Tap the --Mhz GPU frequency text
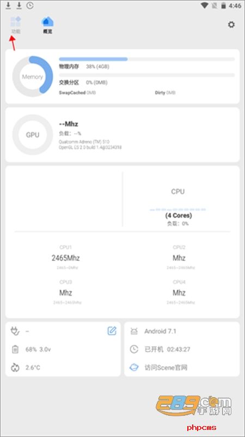This screenshot has width=245, height=437. (69, 124)
